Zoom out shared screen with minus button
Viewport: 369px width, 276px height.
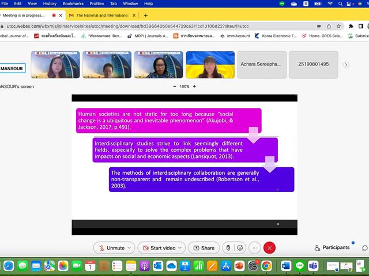pos(175,86)
